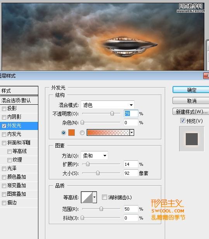Click the 范围 range field showing 50
Viewport: 209px width, 239px height.
131,209
